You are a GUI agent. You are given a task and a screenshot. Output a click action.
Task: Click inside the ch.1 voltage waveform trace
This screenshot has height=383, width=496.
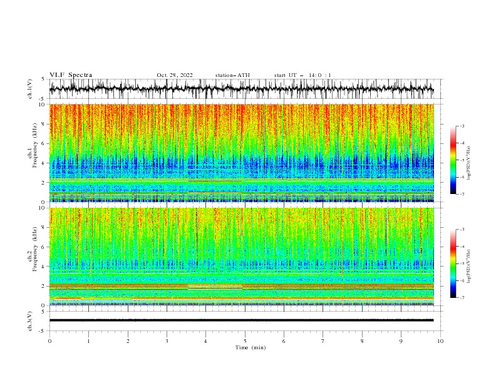tap(241, 89)
